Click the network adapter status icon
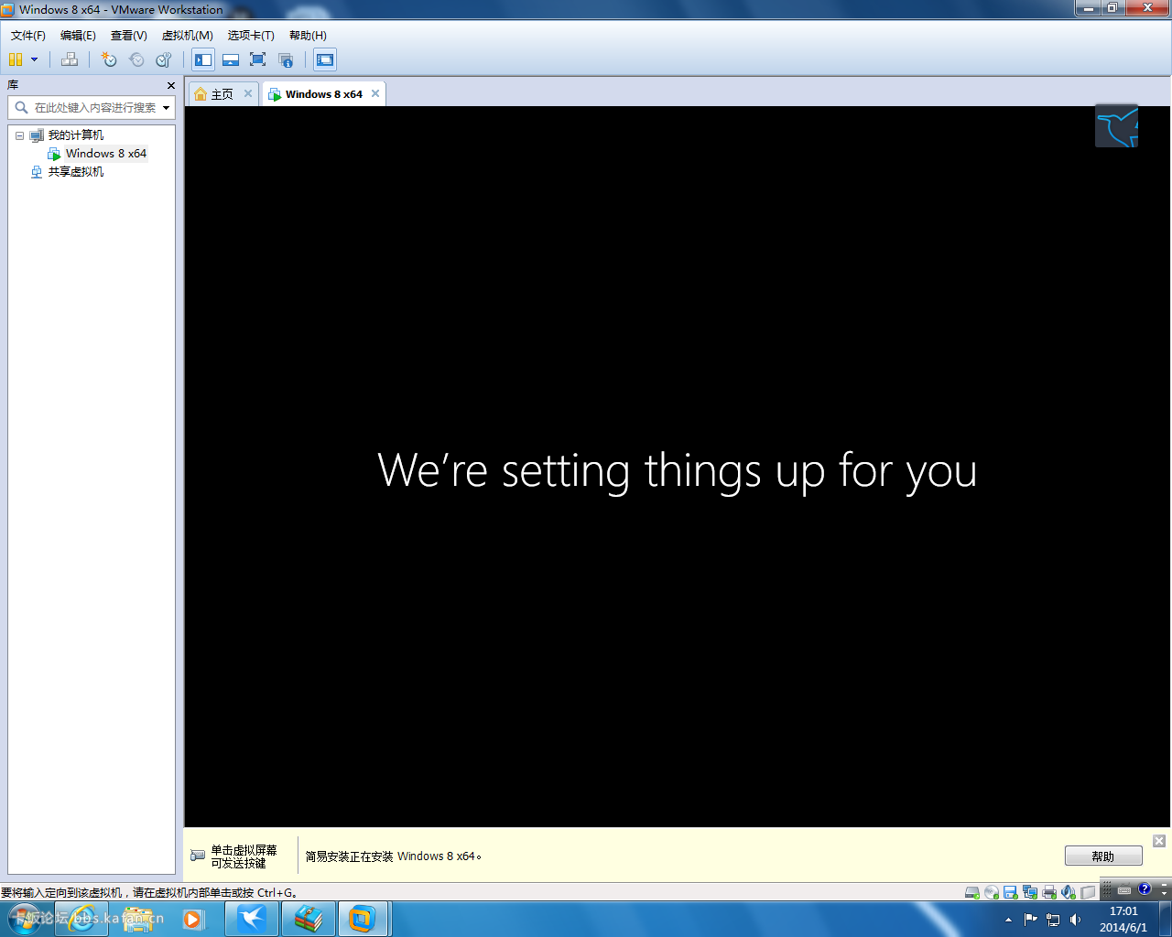The width and height of the screenshot is (1172, 937). (x=1030, y=892)
